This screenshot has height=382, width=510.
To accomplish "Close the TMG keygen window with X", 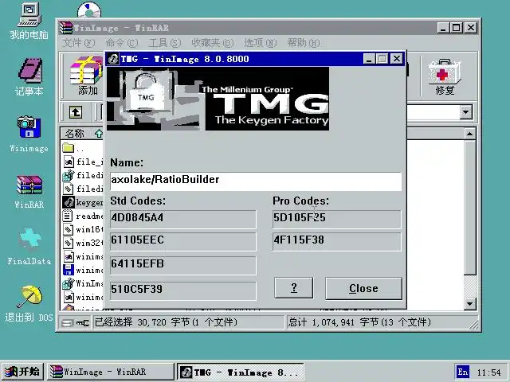I will pyautogui.click(x=397, y=59).
